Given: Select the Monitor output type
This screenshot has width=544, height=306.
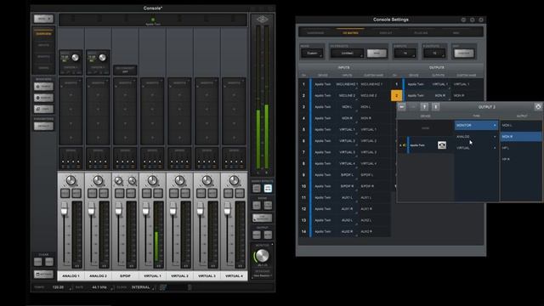Looking at the screenshot, I should click(476, 125).
